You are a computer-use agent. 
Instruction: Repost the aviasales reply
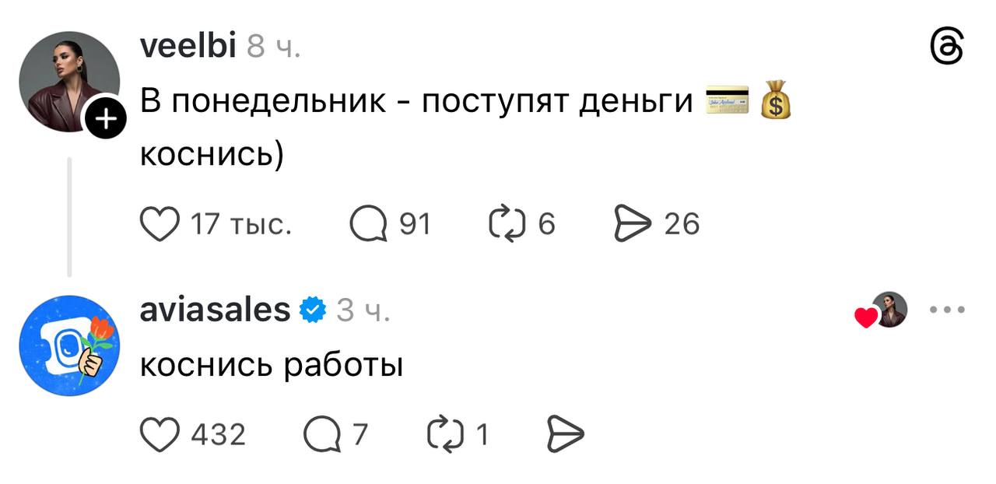coord(445,434)
